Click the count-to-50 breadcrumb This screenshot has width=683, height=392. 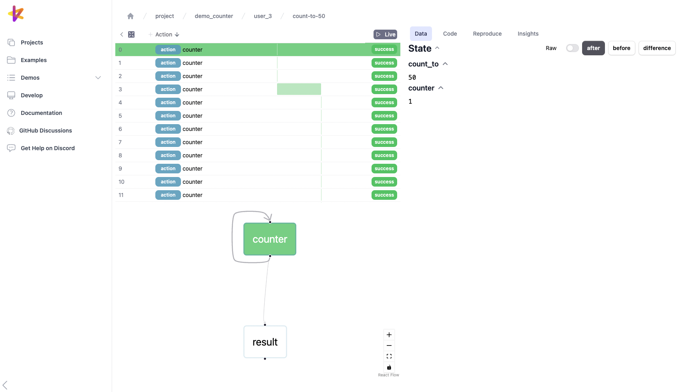(309, 16)
